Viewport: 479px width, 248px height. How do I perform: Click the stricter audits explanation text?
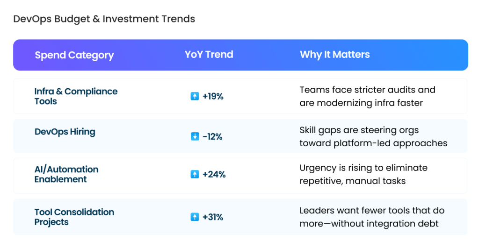tap(367, 96)
